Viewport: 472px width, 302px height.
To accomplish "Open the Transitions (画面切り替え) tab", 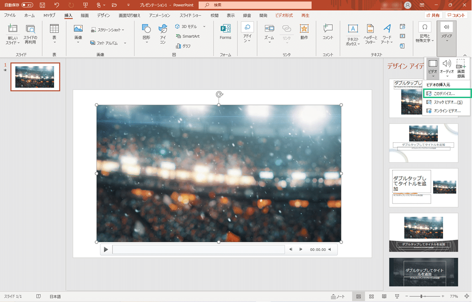I will coord(129,16).
